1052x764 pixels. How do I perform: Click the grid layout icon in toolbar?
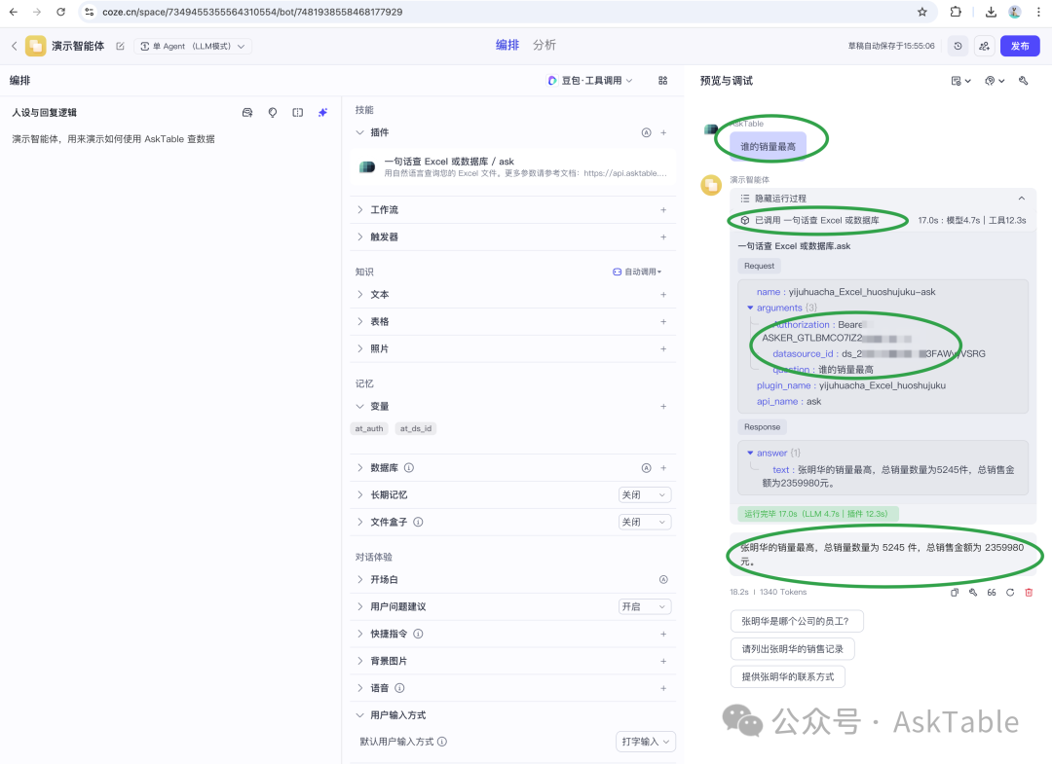click(x=663, y=81)
